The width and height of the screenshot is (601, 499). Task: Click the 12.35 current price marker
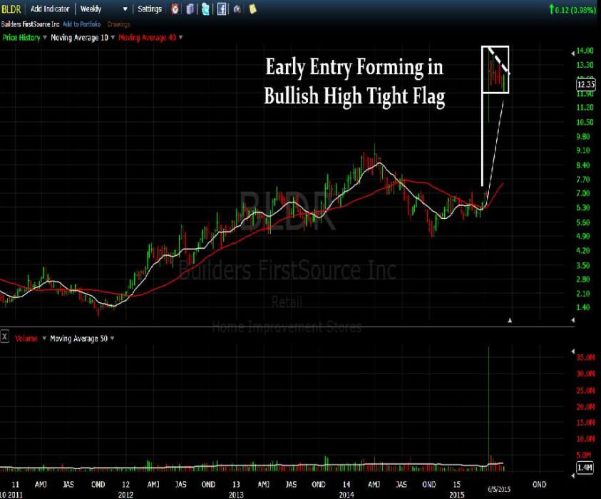coord(586,84)
